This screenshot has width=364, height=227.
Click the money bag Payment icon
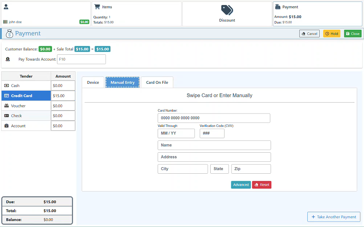9,34
